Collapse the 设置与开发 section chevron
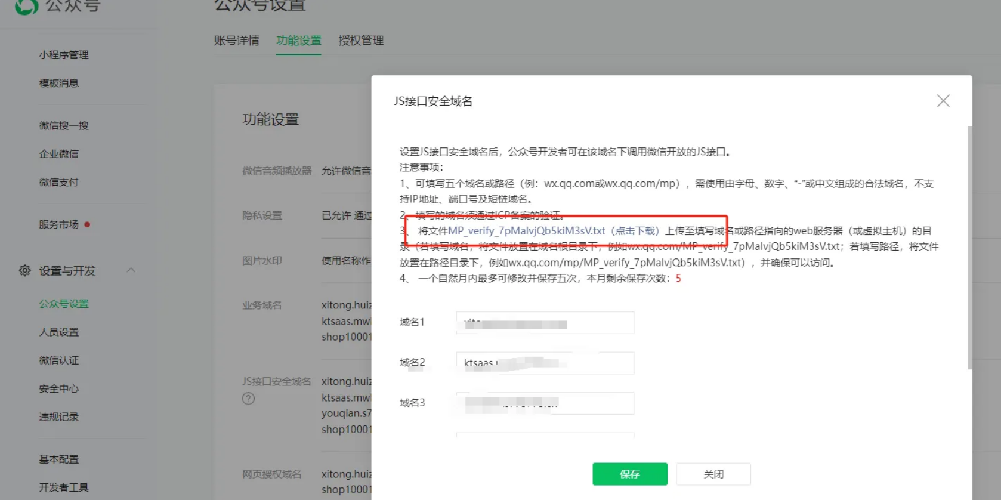The width and height of the screenshot is (1001, 500). 131,270
